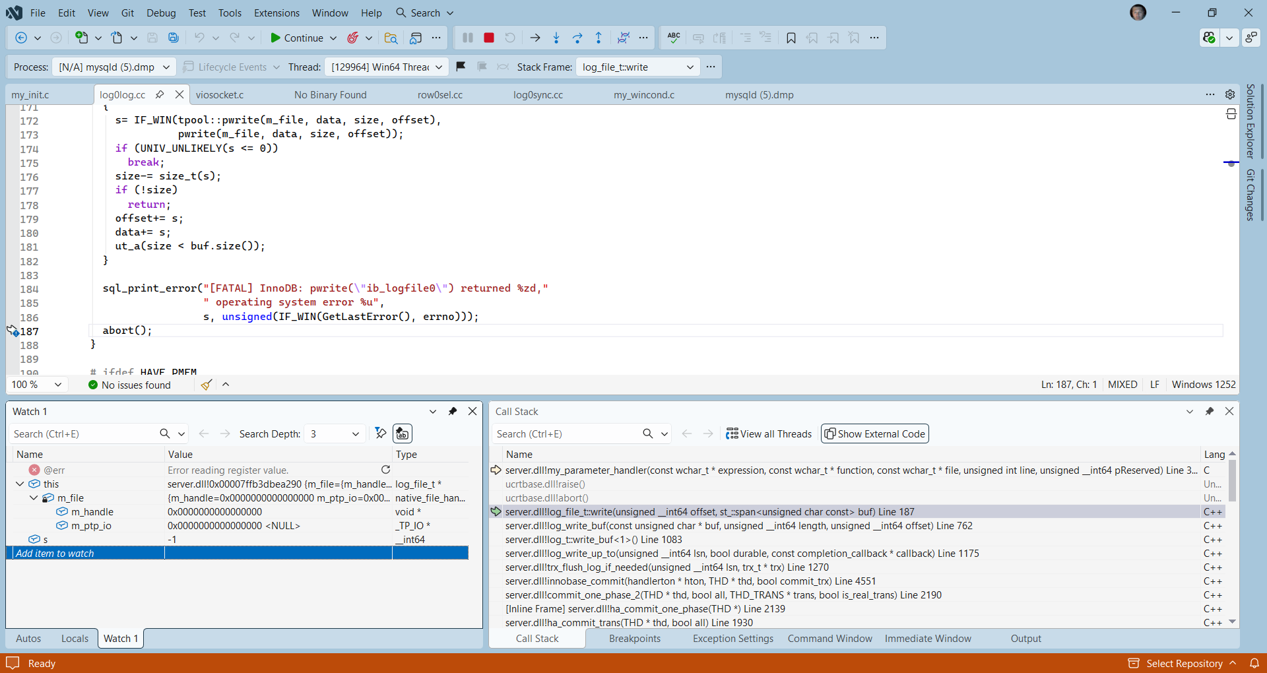Toggle bookmark using the bookmark icon
Screen dimensions: 1267x673
coord(791,38)
